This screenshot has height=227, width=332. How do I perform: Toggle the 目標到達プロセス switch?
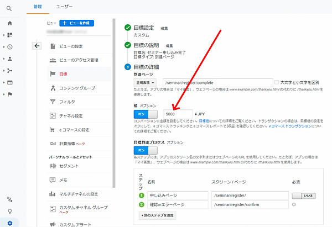[142, 150]
